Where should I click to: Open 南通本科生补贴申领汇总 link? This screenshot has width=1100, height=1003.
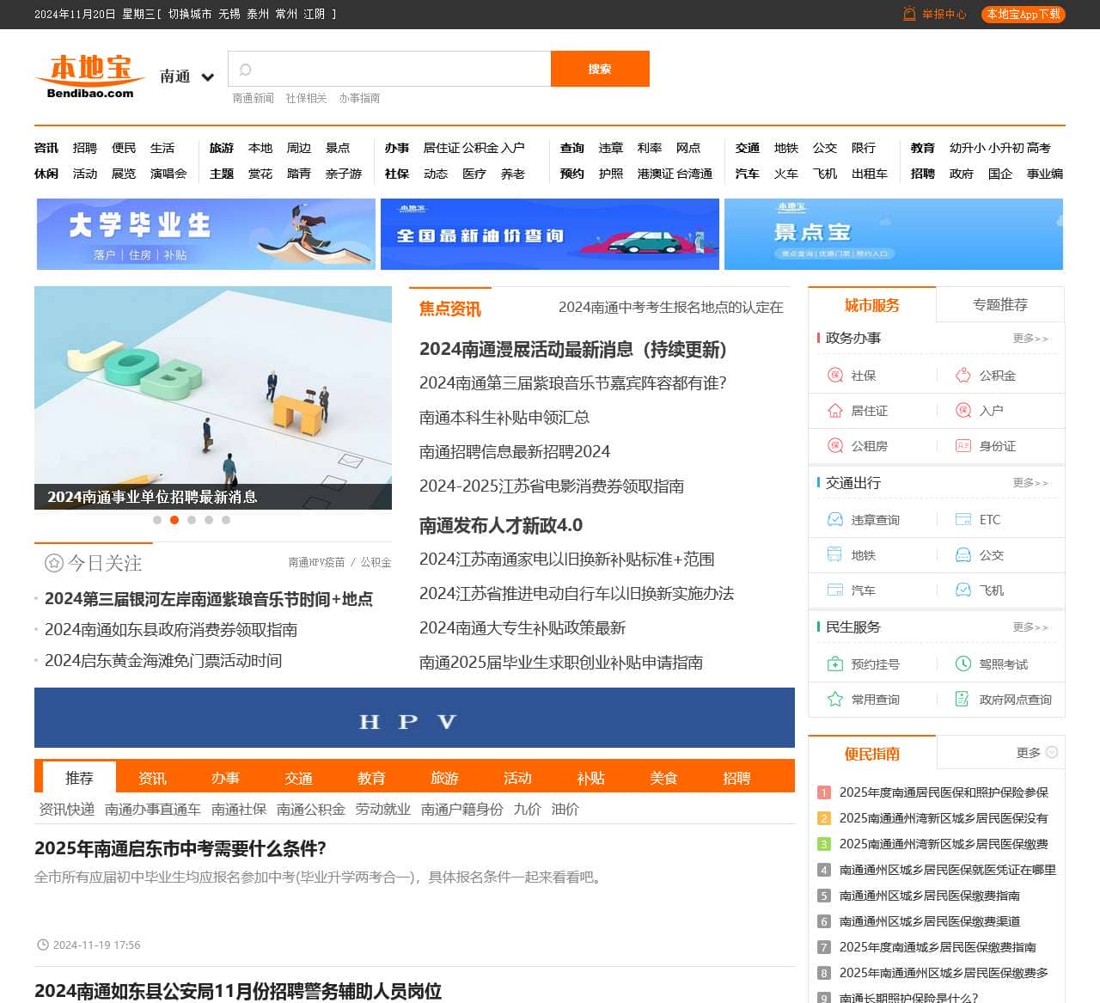(504, 418)
